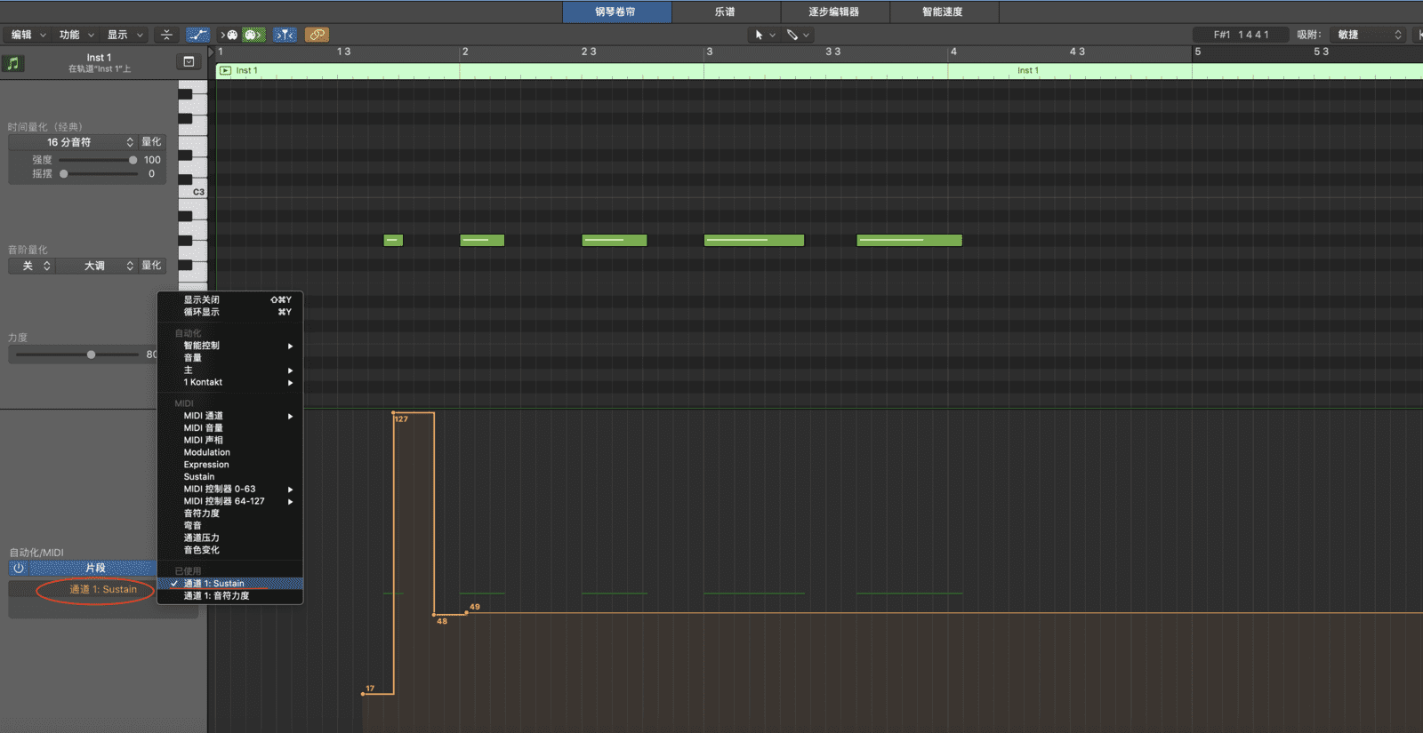Click the C3 key on piano keyboard
The height and width of the screenshot is (733, 1423).
coord(192,192)
